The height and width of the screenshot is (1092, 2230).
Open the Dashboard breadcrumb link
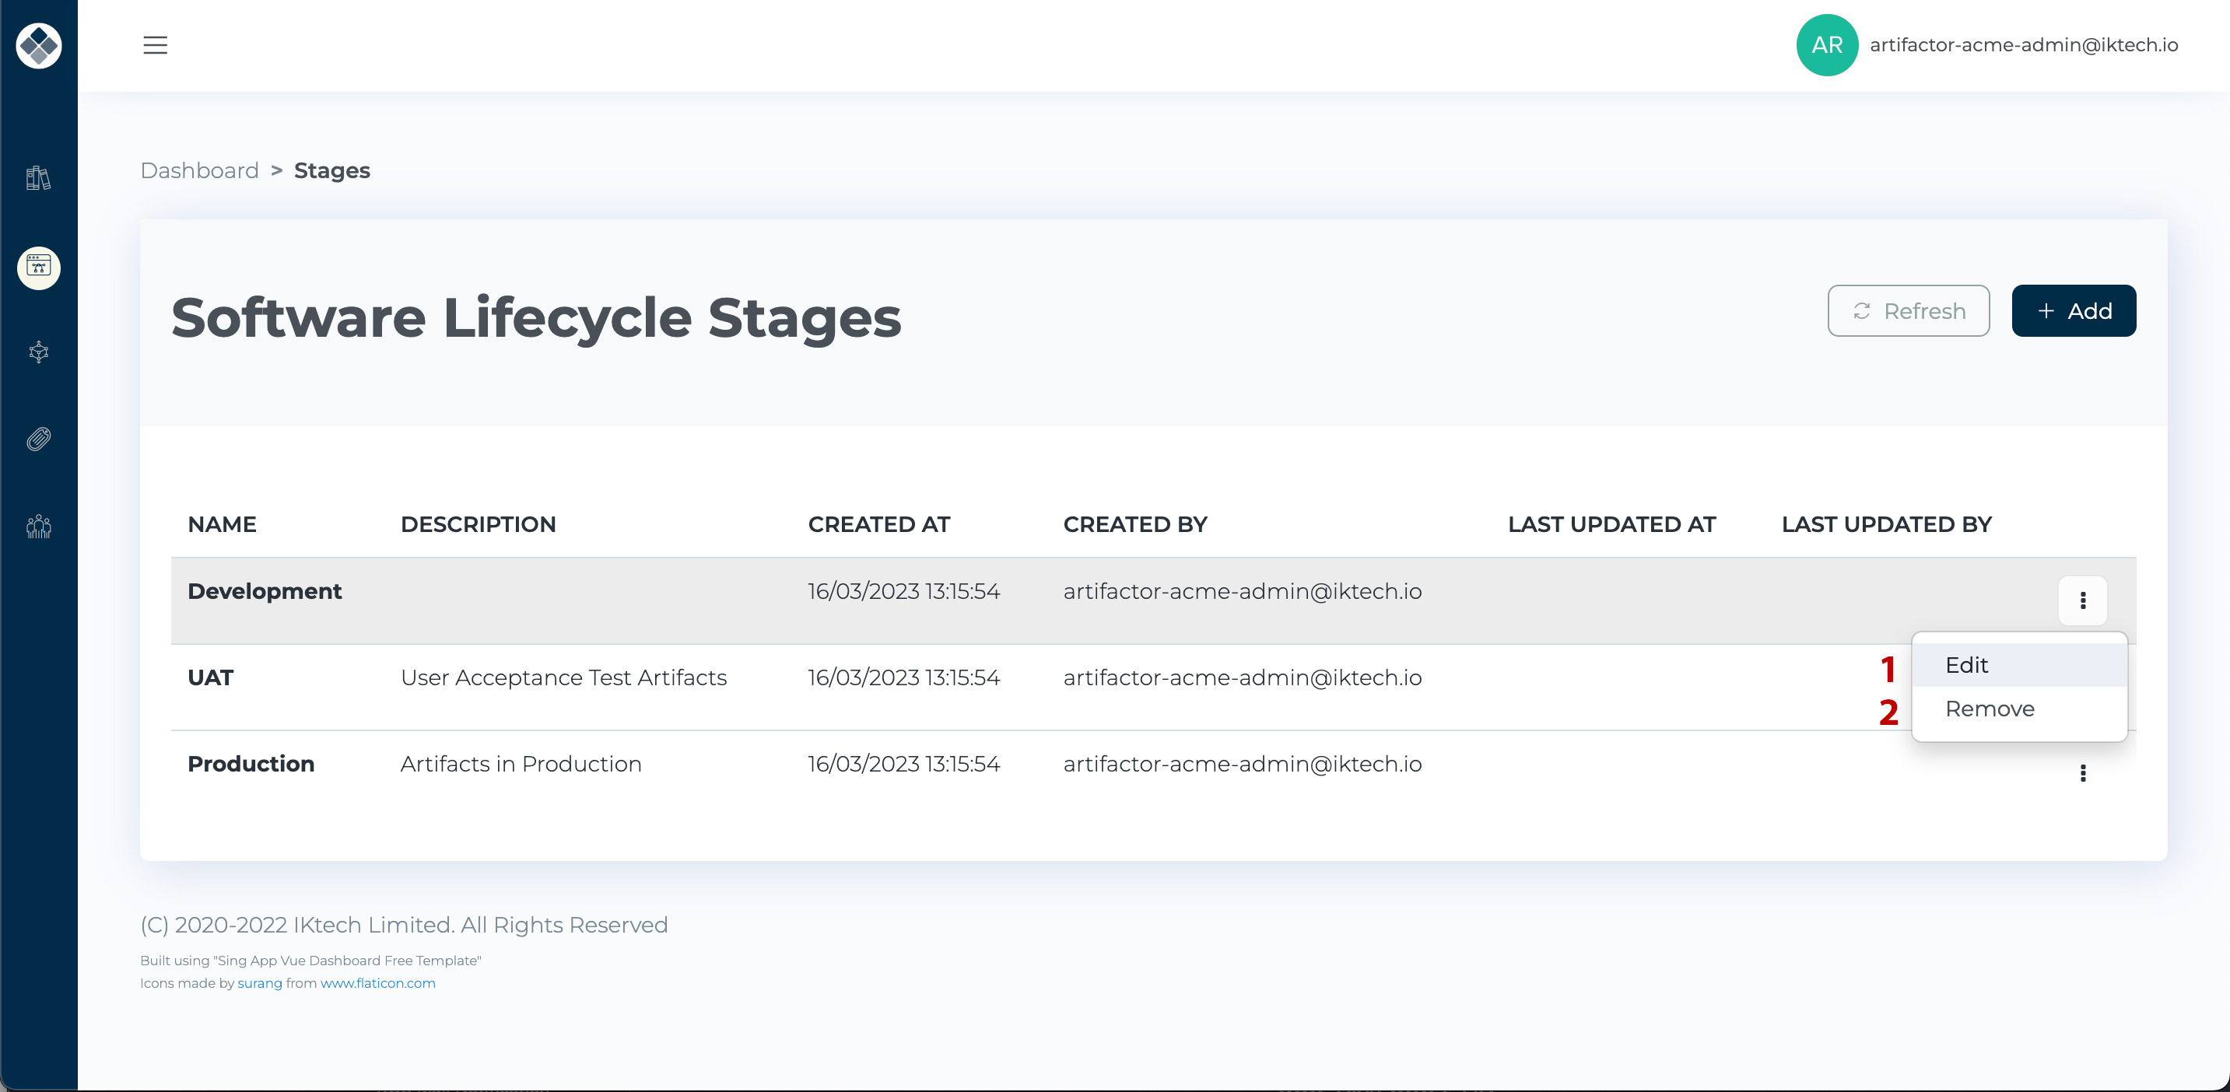pyautogui.click(x=199, y=170)
